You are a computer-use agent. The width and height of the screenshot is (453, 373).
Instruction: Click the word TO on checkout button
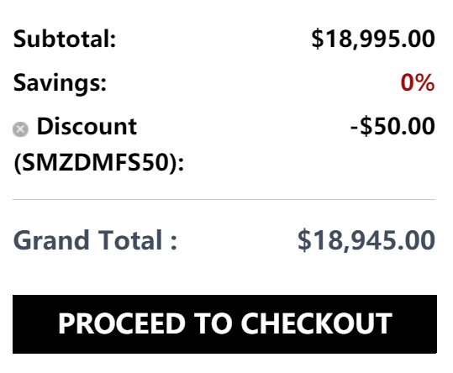[x=213, y=323]
